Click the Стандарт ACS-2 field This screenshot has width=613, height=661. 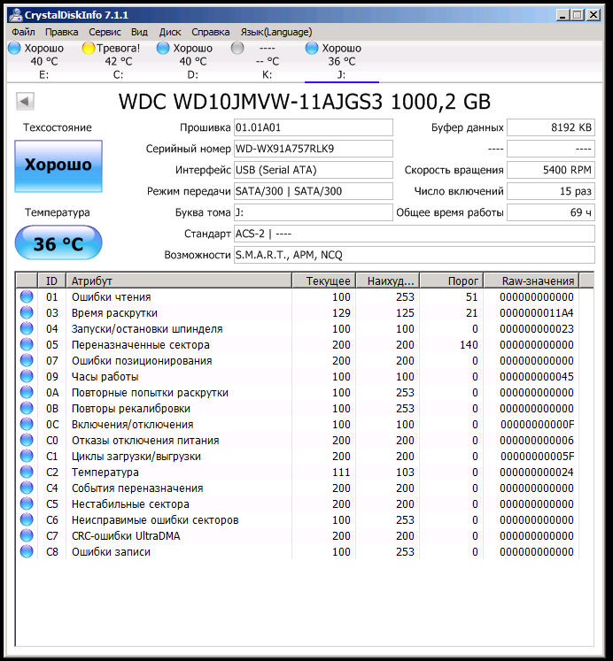tap(415, 234)
